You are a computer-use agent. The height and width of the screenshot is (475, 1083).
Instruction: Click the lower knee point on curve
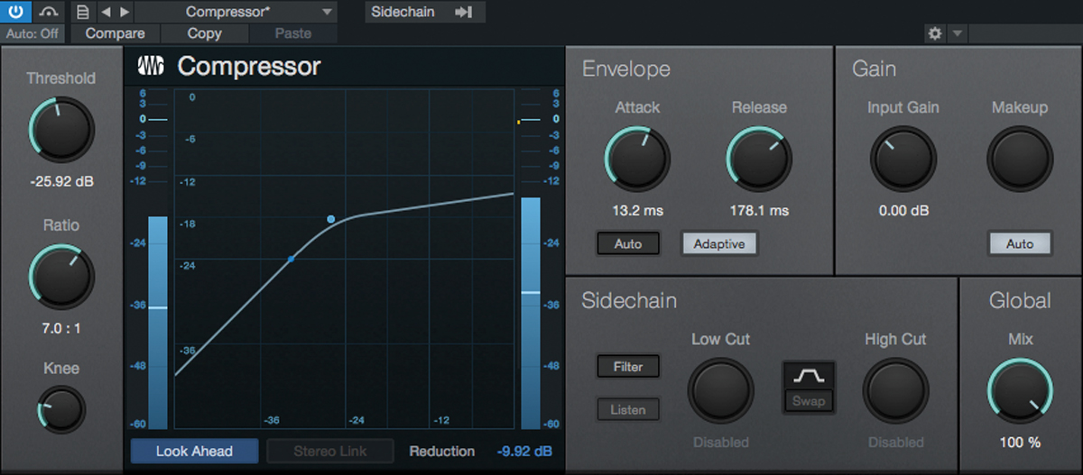291,260
